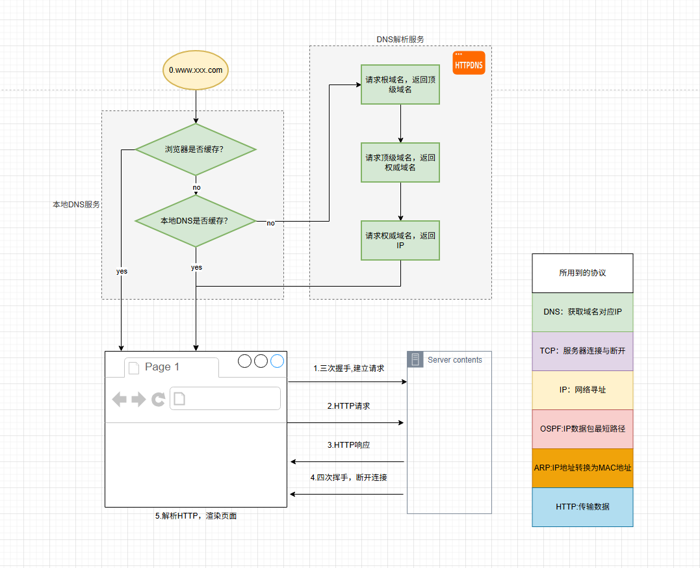Click the page icon on Page 1 tab
Viewport: 700px width, 568px height.
click(x=133, y=368)
